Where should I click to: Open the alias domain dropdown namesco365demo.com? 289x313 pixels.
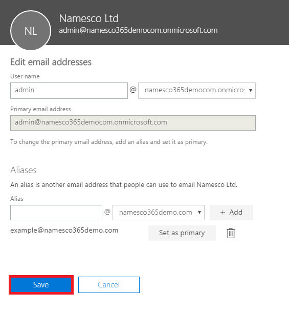point(159,213)
